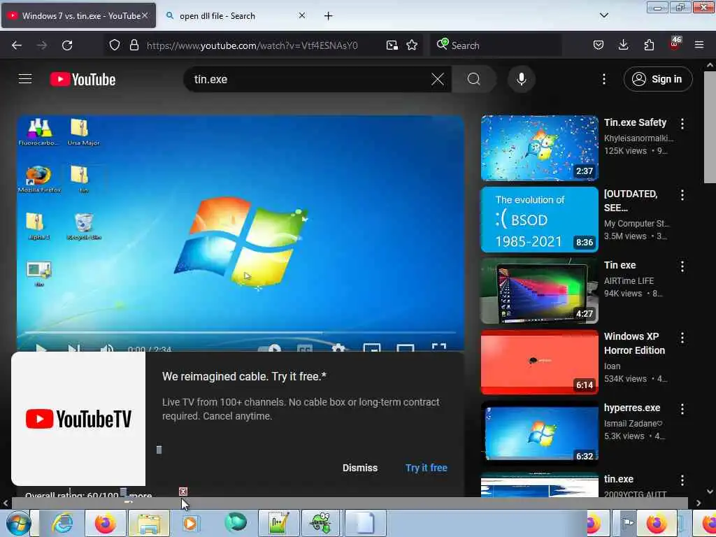Open options for Windows XP Horror Edition
716x537 pixels.
(682, 338)
